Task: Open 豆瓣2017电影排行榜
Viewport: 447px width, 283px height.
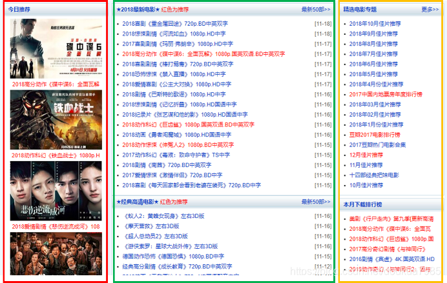Action: 375,135
